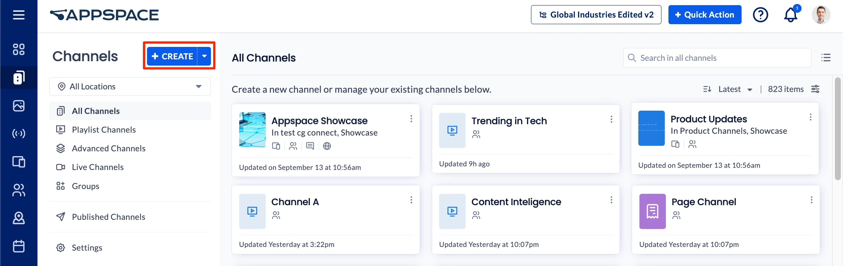Screen dimensions: 843x266
Task: Open the Content Inteligence channel title
Action: [x=516, y=202]
